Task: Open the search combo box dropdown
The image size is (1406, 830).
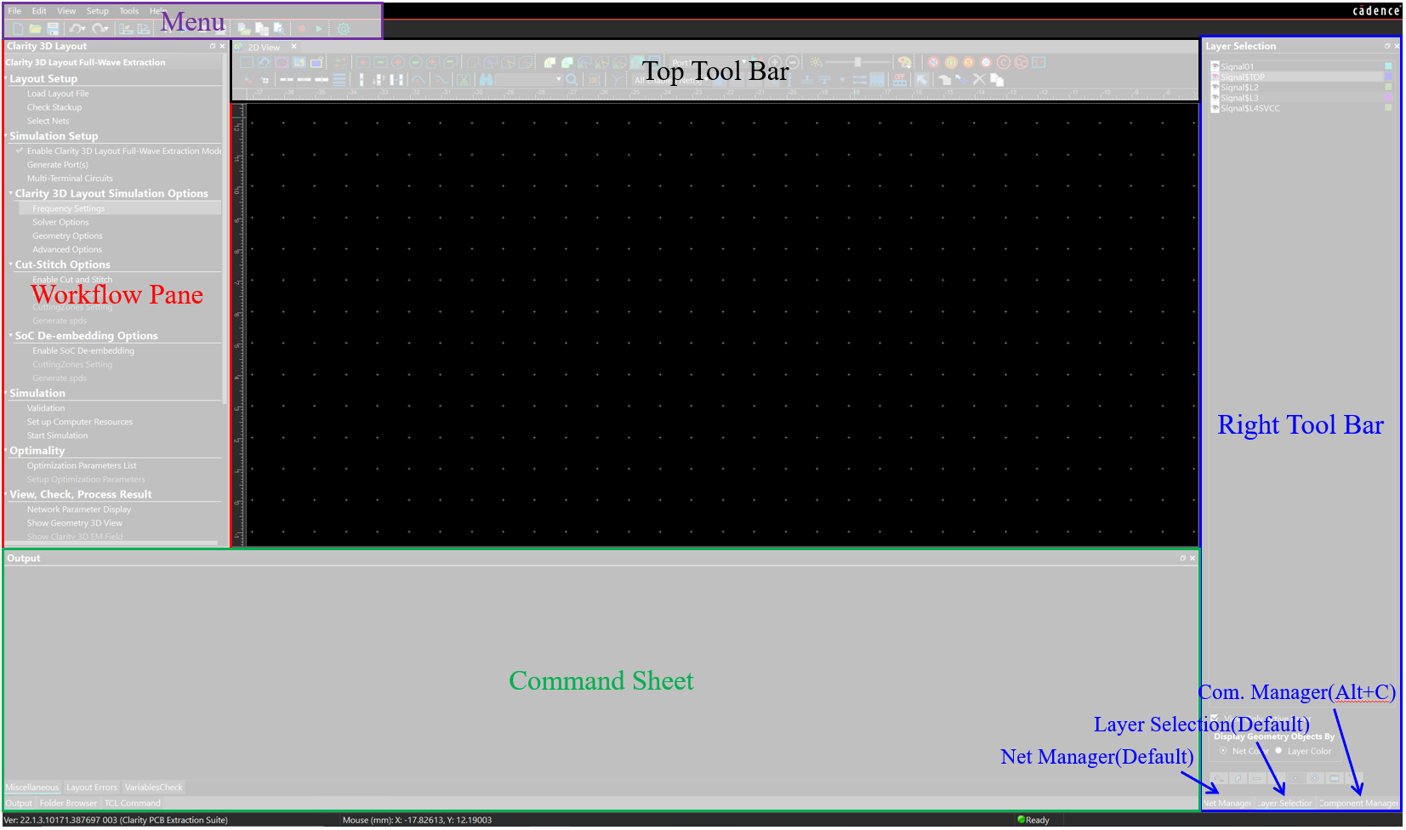Action: [559, 79]
